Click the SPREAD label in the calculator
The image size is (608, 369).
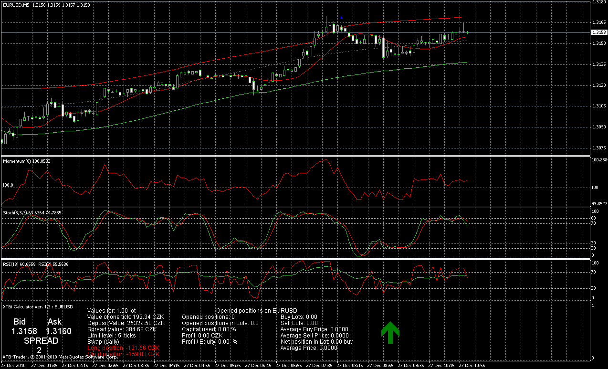click(x=41, y=341)
